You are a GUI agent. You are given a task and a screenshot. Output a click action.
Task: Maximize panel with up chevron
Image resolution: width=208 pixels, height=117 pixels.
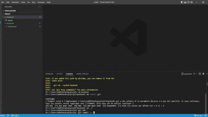(207, 74)
